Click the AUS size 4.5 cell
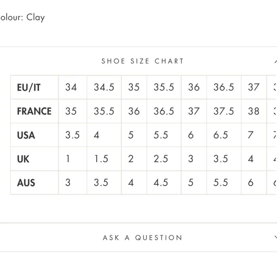Viewport: 277px width, 277px height. pos(164,182)
